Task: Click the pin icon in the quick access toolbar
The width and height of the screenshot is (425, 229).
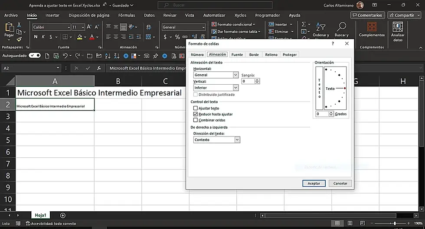Action: tap(155, 56)
